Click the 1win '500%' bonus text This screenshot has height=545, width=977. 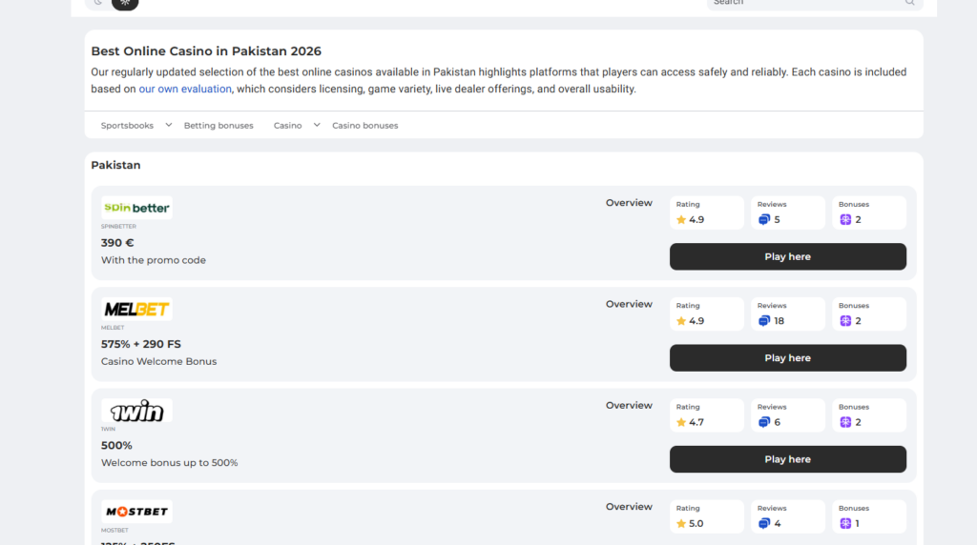pos(116,446)
